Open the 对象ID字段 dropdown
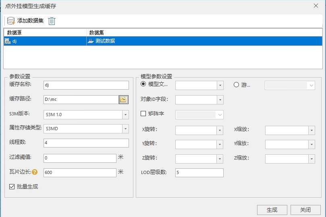326x217 pixels. (220, 100)
